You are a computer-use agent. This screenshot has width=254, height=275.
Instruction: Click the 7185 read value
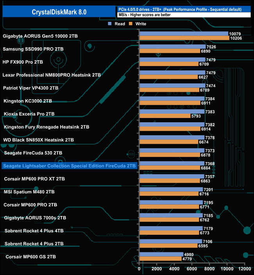click(208, 216)
